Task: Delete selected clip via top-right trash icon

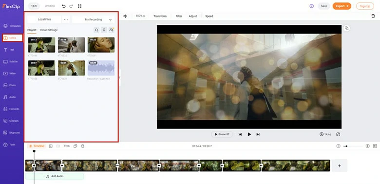Action: click(x=373, y=16)
